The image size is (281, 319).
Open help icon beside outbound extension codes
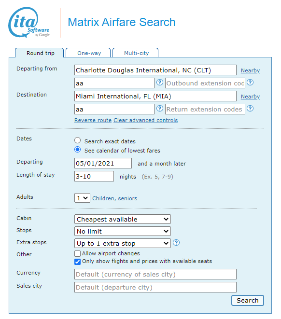pos(250,83)
